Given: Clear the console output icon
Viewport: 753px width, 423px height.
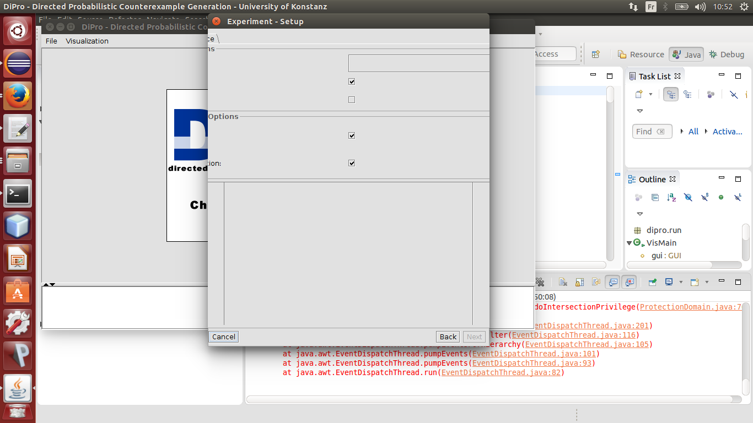Looking at the screenshot, I should (x=563, y=282).
